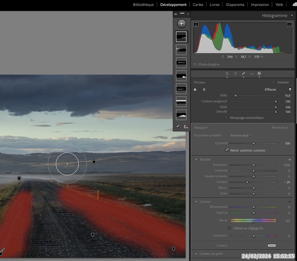Open the Web module
The height and width of the screenshot is (261, 297).
coord(279,4)
